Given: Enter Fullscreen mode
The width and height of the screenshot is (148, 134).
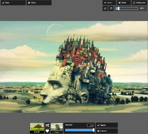Looking at the screenshot, I should pos(139,3).
